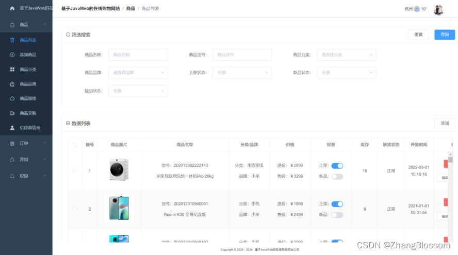Click the 添加 button in data list
This screenshot has height=255, width=458.
point(445,124)
